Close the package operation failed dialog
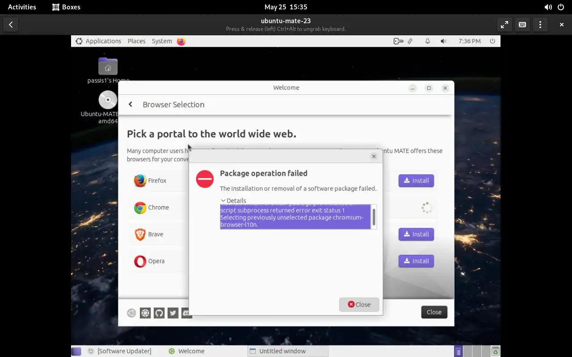 click(359, 304)
